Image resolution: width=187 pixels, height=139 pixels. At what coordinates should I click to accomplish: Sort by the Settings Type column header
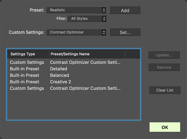[x=28, y=54]
